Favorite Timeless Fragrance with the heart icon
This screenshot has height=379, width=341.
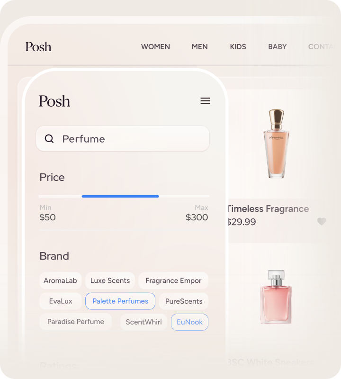[322, 221]
